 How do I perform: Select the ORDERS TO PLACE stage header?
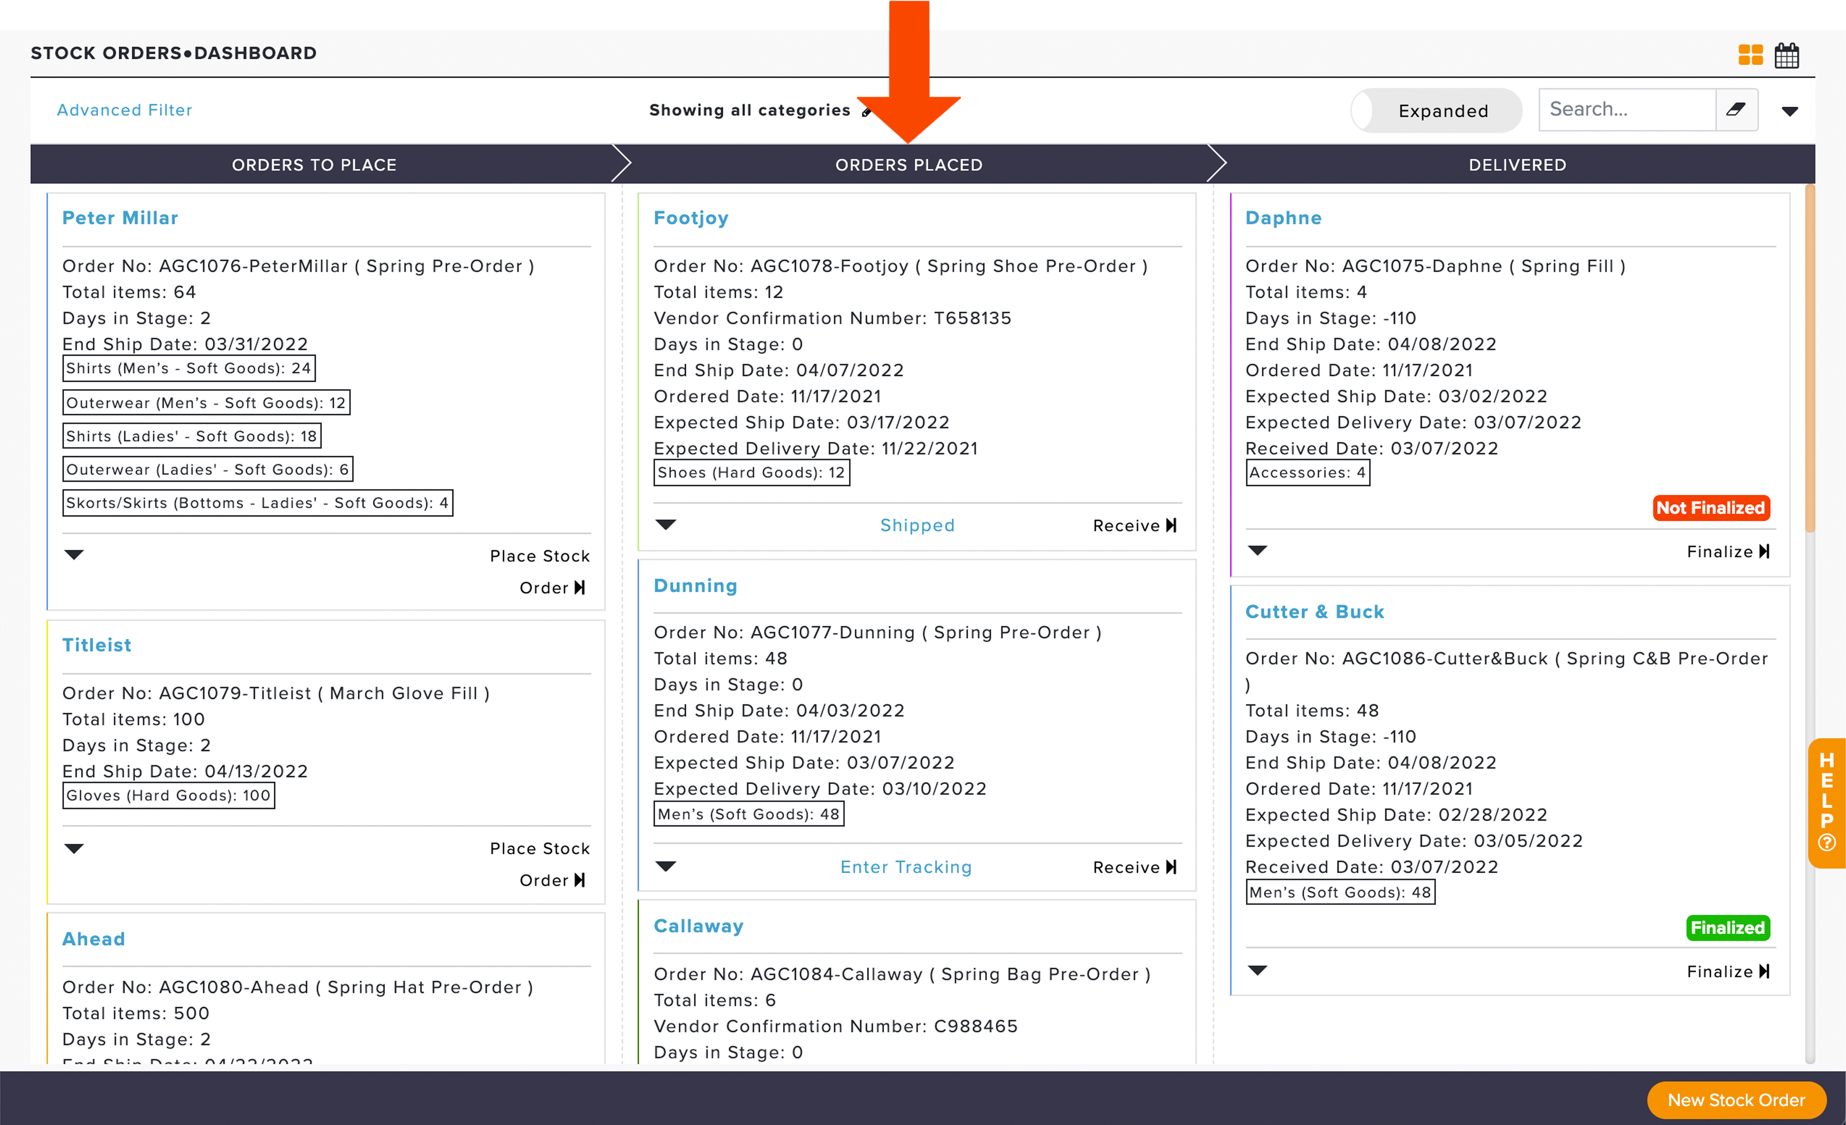pos(315,164)
